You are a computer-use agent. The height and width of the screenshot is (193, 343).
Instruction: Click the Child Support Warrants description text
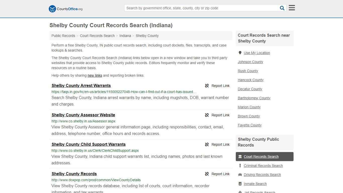click(137, 160)
